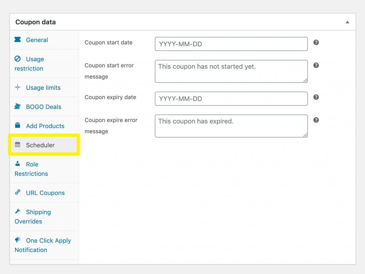
Task: Click the Add Products bag icon
Action: click(17, 125)
